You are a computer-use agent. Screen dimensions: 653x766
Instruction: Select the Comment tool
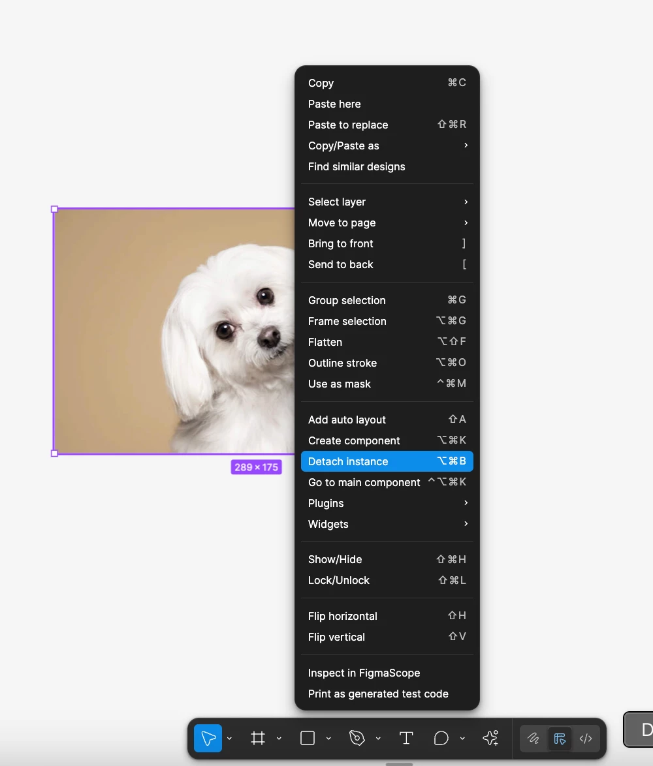441,738
